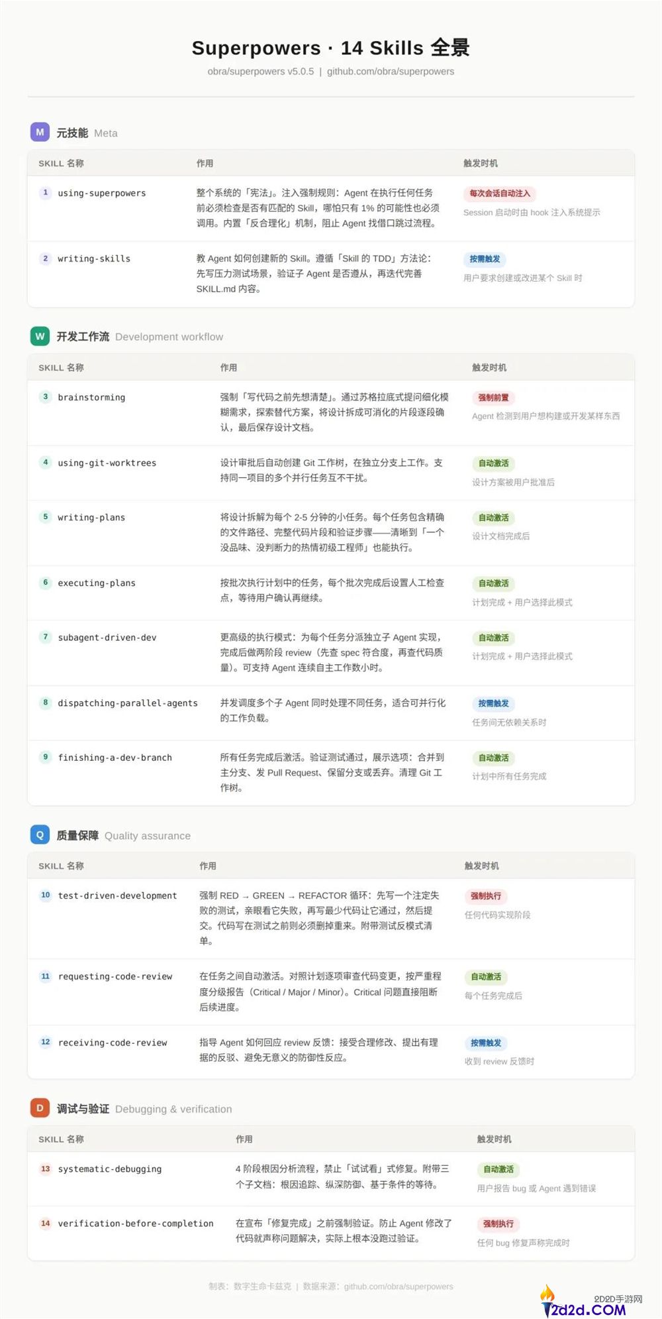The height and width of the screenshot is (1319, 662).
Task: Select the finishing-a-dev-branch skill name
Action: (115, 757)
